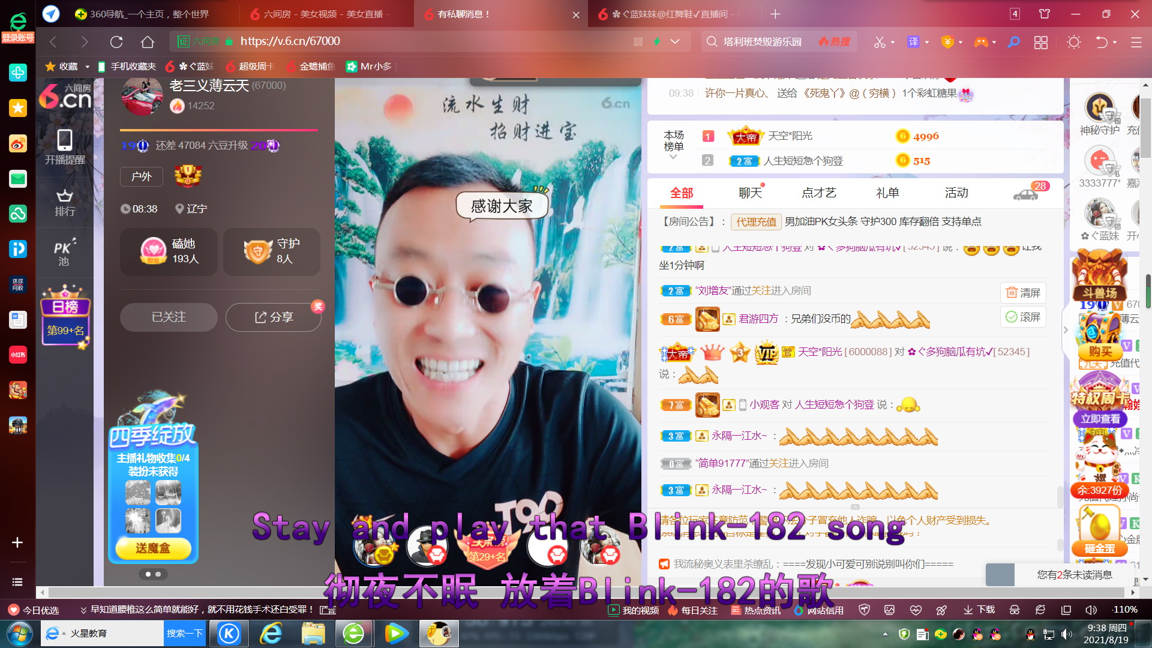Click the browser back arrow
Screen dimensions: 1152x648
[53, 41]
